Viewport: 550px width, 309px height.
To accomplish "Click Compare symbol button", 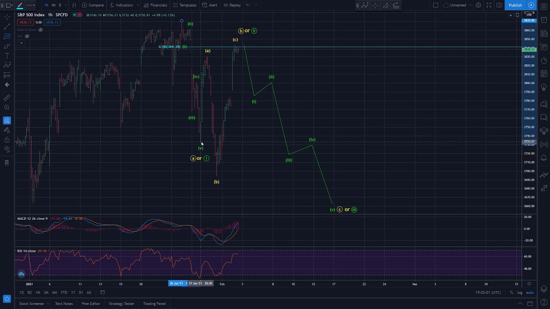I will coord(93,5).
